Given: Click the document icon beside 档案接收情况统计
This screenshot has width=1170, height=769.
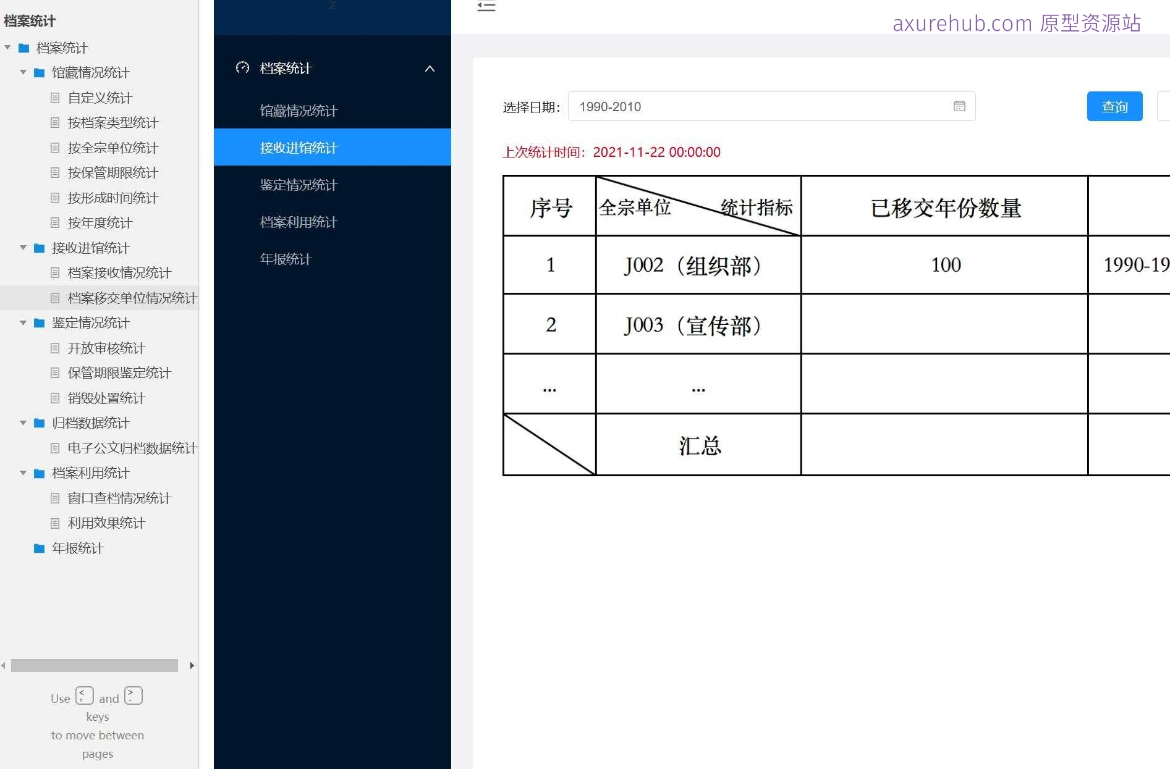Looking at the screenshot, I should (55, 272).
